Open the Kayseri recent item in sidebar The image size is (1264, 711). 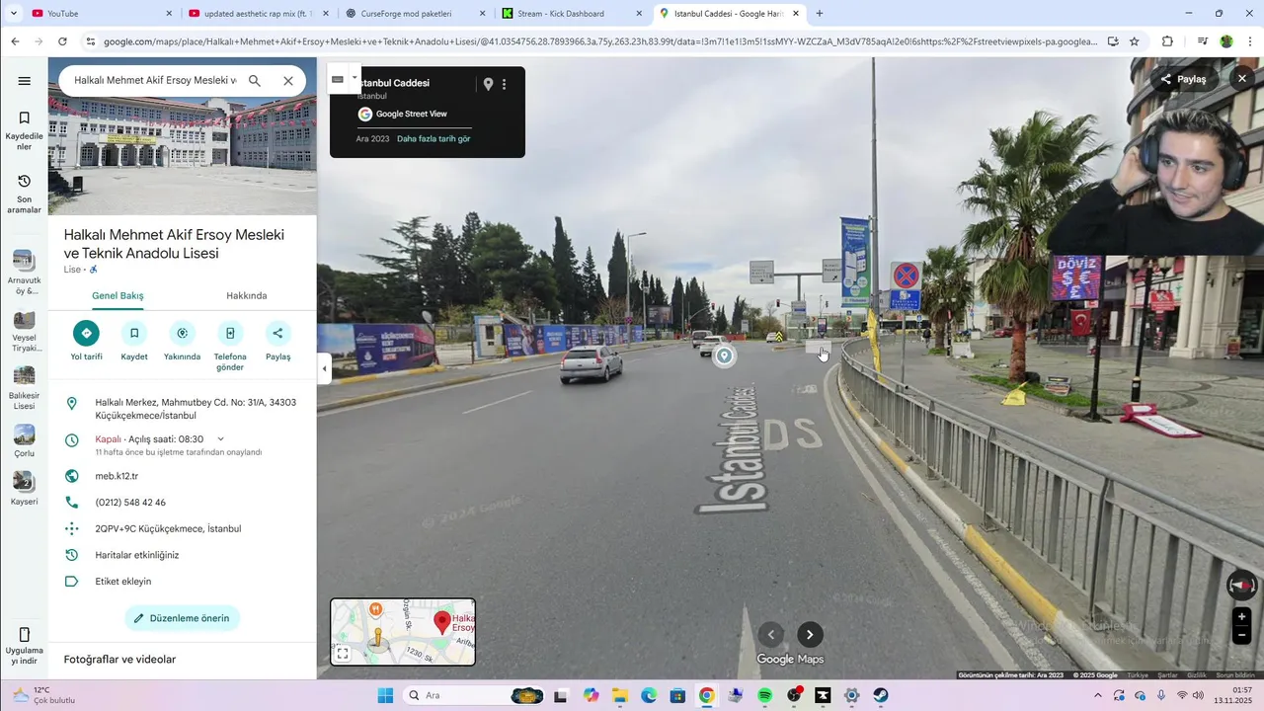tap(25, 489)
